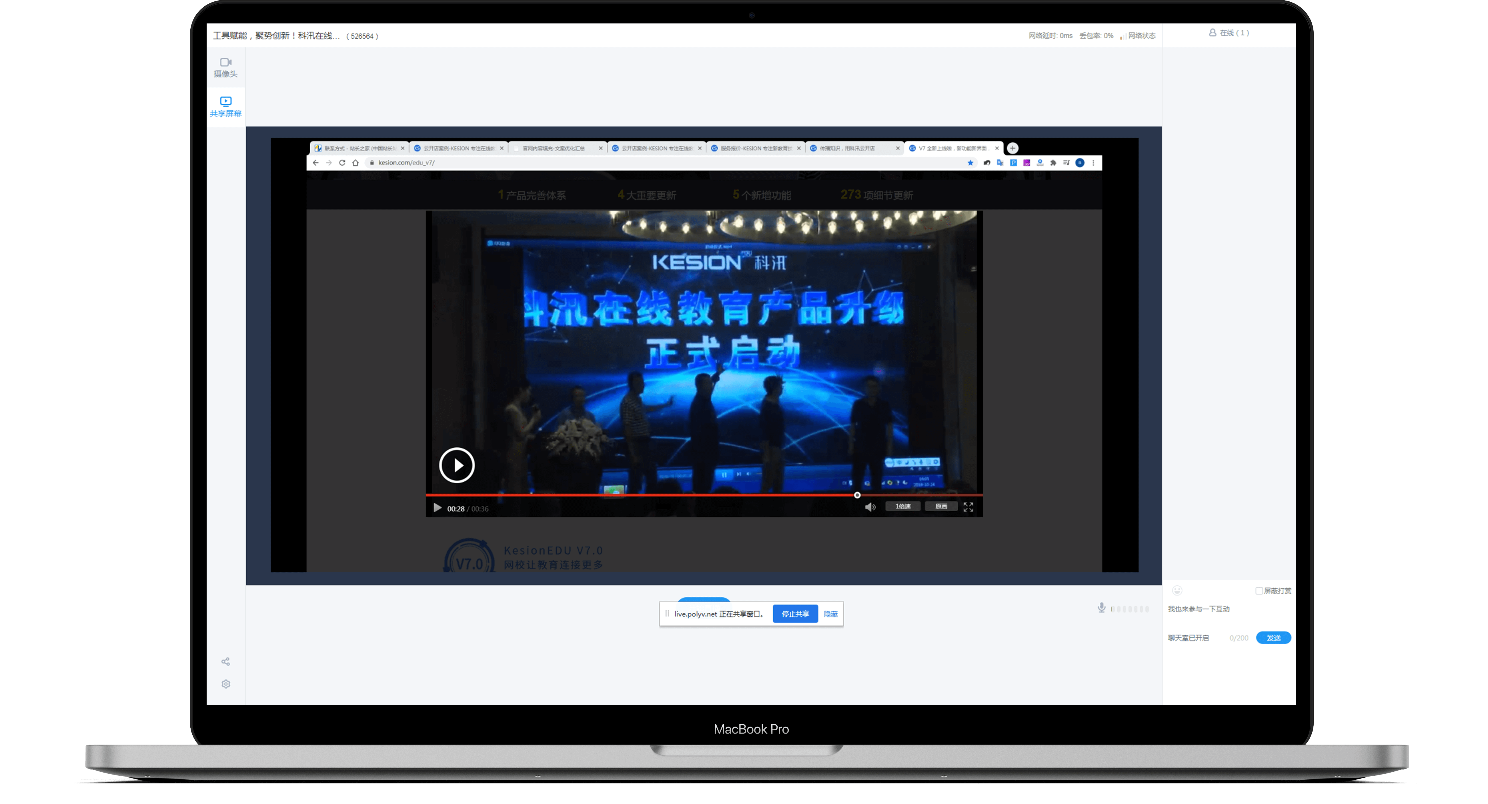Open a new browser tab

1012,149
